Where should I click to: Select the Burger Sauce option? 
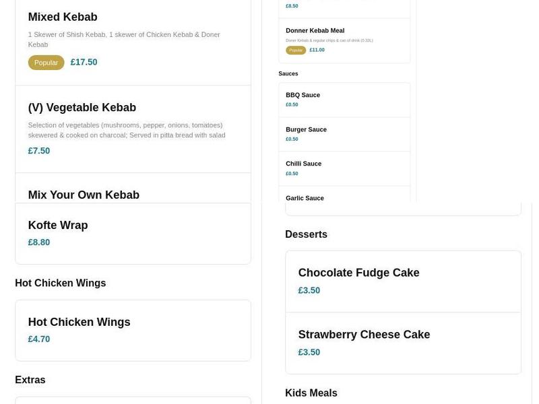pyautogui.click(x=344, y=134)
